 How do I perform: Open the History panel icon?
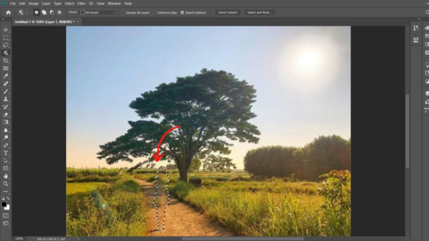pos(416,28)
